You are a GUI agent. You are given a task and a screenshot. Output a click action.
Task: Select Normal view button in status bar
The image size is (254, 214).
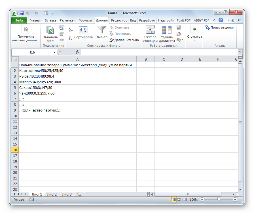(174, 200)
